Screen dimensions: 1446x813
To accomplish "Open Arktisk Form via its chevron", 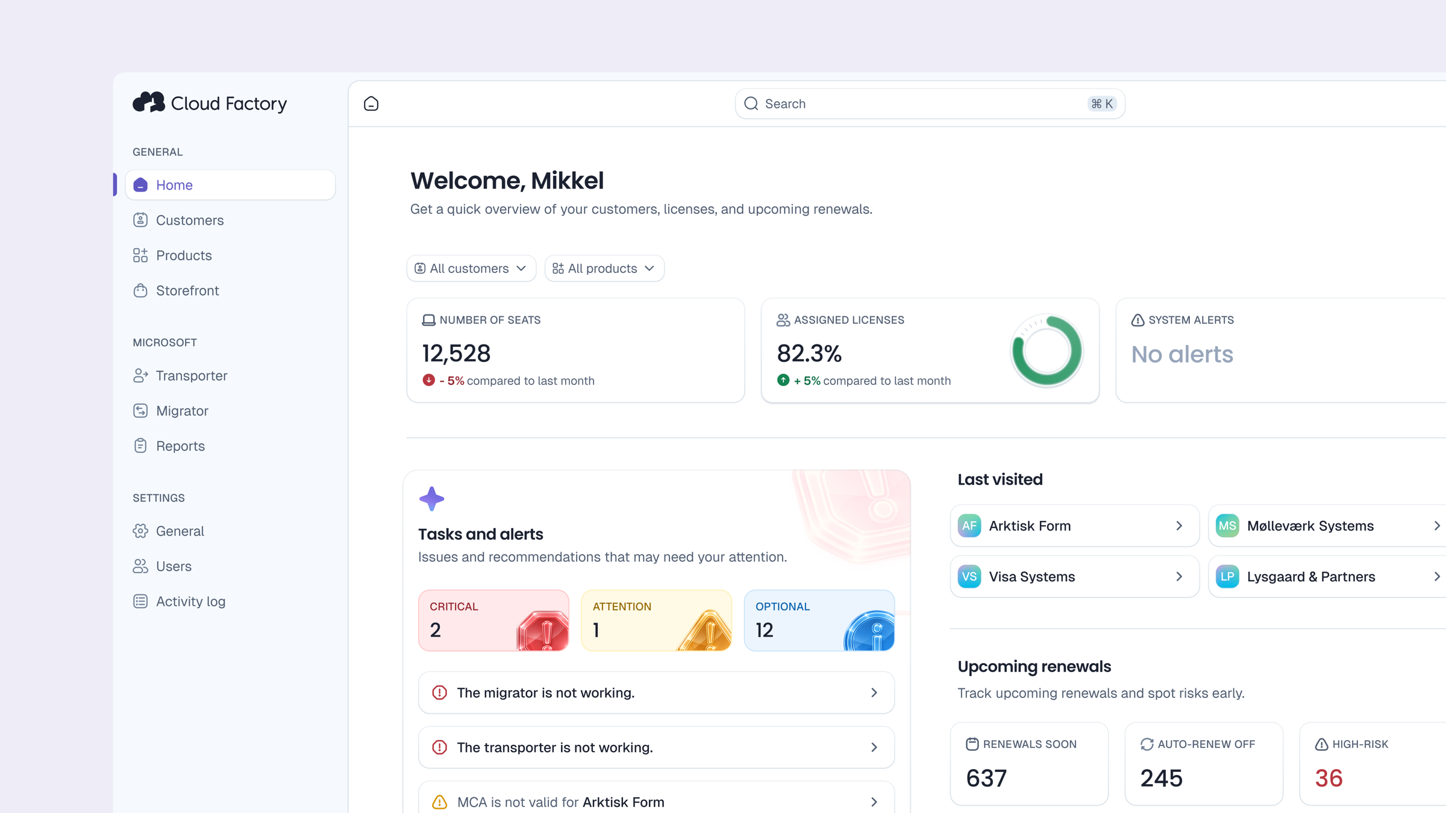I will click(x=1179, y=526).
